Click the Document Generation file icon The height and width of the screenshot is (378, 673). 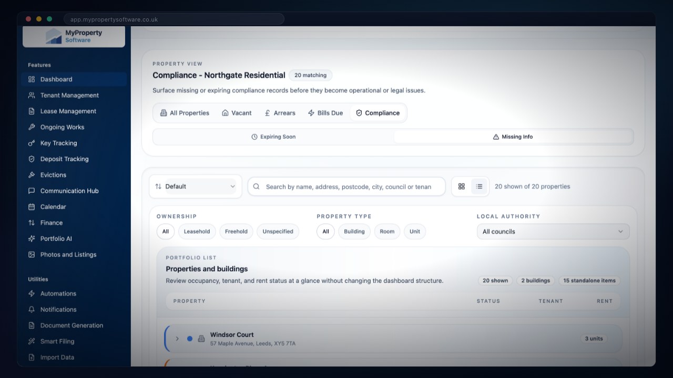click(32, 325)
